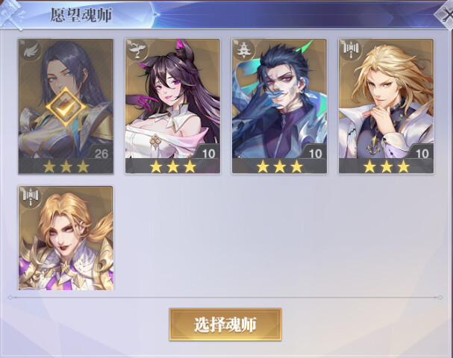Select the golden-armored blonde woman card
The image size is (453, 358).
(66, 238)
